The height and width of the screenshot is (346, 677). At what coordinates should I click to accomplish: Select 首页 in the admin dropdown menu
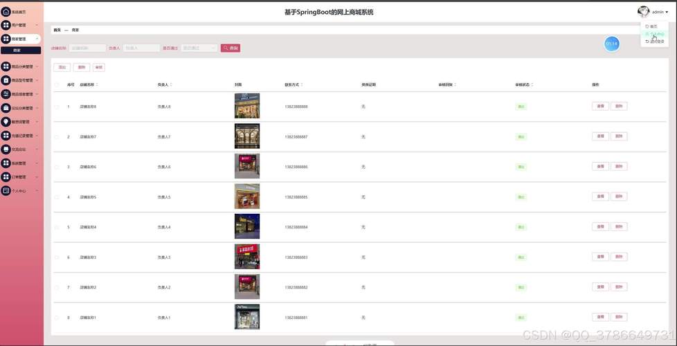tap(653, 26)
